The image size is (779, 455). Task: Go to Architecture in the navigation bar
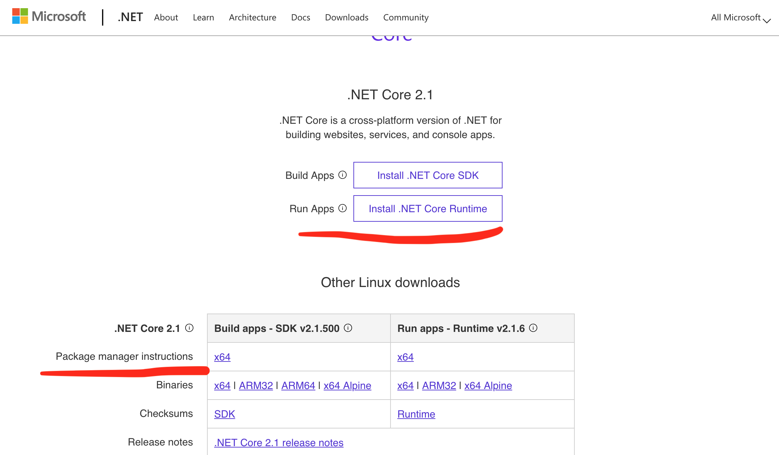[252, 17]
